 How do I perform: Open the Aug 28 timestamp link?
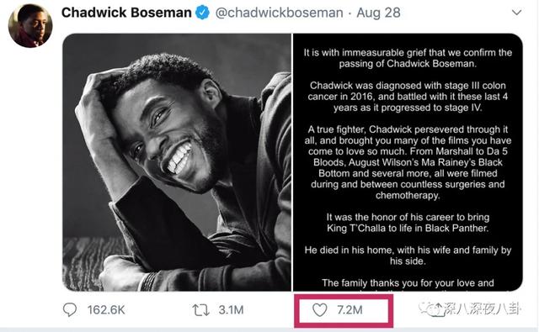tap(378, 13)
